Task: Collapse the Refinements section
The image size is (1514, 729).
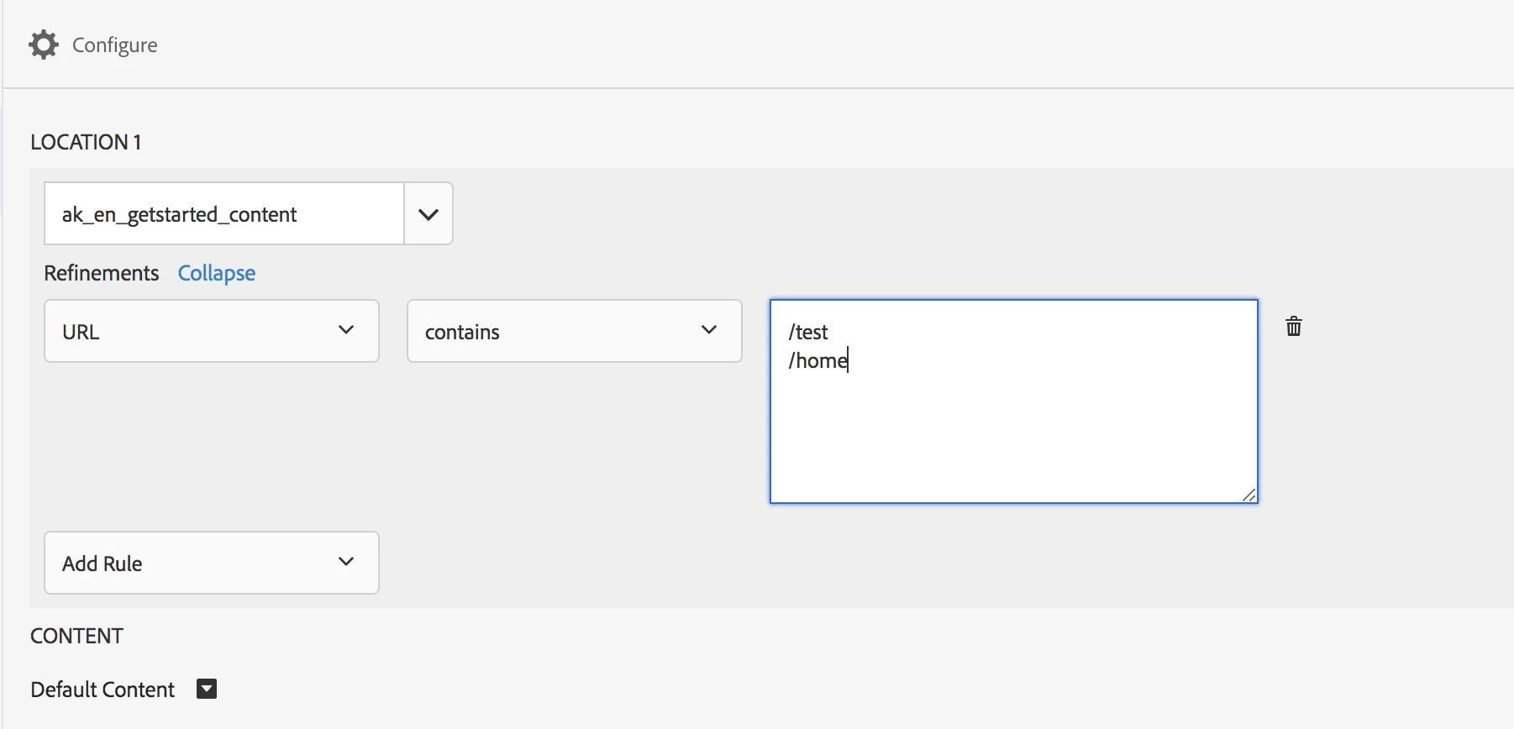Action: [x=217, y=273]
